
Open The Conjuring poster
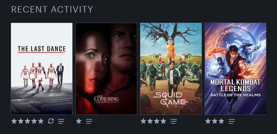point(106,69)
